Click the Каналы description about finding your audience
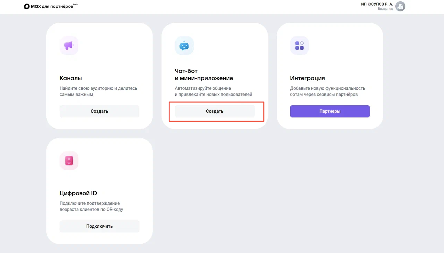Viewport: 444px width, 253px height. pos(98,91)
